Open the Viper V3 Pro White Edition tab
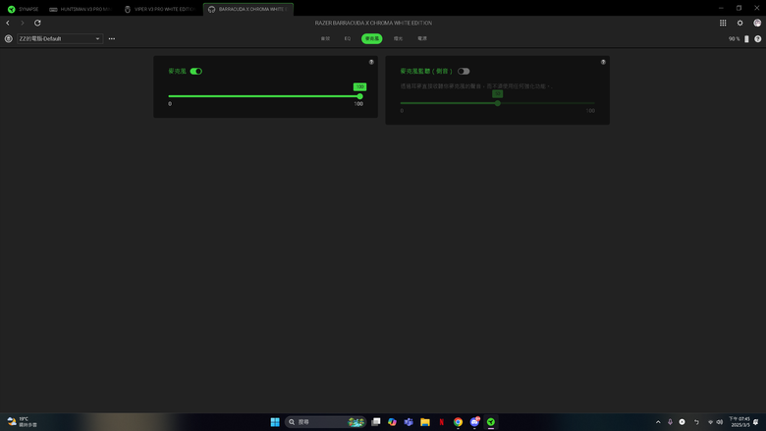The width and height of the screenshot is (766, 431). tap(160, 9)
